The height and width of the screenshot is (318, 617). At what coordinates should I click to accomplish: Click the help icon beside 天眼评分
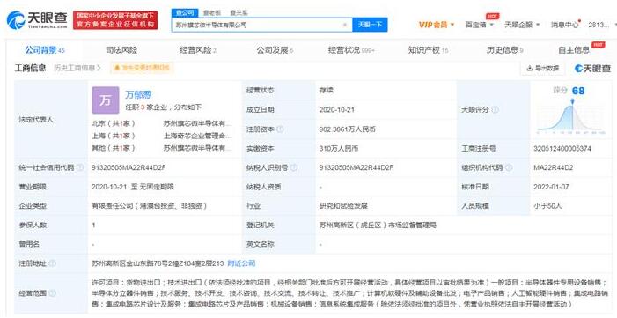click(495, 109)
